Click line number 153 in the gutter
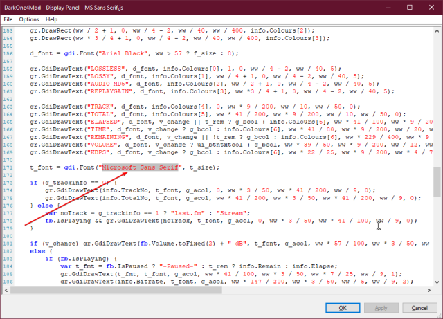This screenshot has width=443, height=319. pyautogui.click(x=8, y=30)
